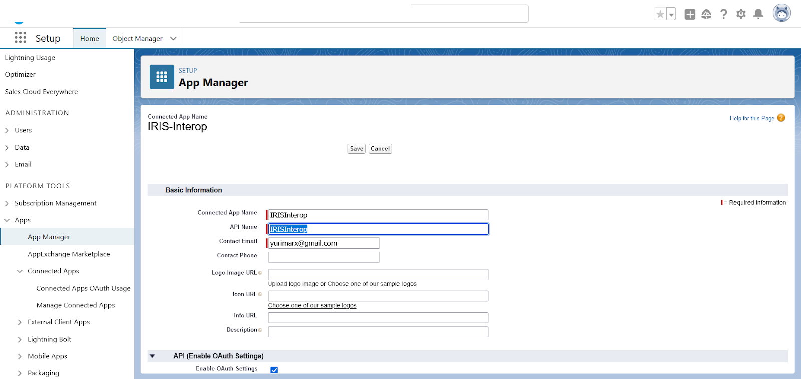Click Choose sample logos link under Logo Image URL
This screenshot has height=379, width=801.
click(372, 284)
